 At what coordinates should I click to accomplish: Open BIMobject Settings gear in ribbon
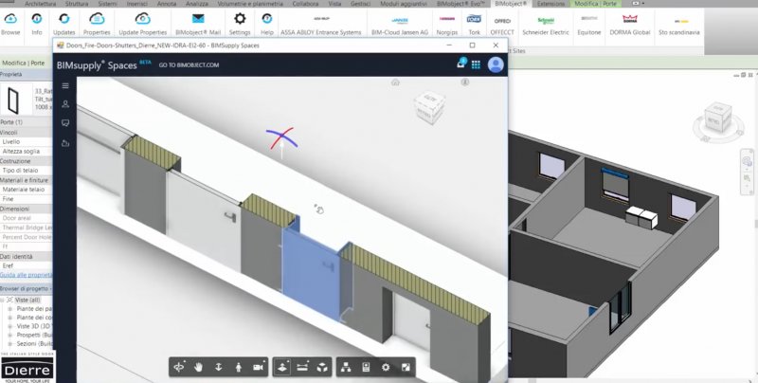[x=240, y=23]
